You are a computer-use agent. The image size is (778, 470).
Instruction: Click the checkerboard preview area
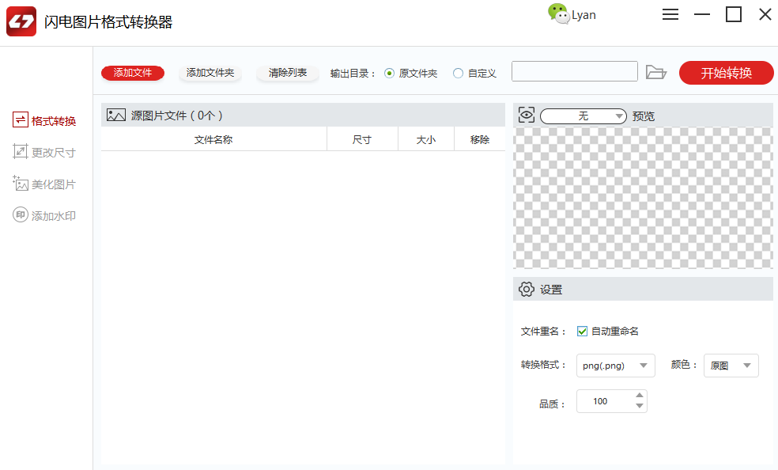(x=643, y=198)
